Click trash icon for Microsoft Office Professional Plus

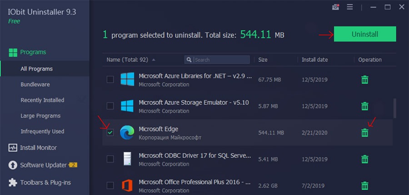364,185
